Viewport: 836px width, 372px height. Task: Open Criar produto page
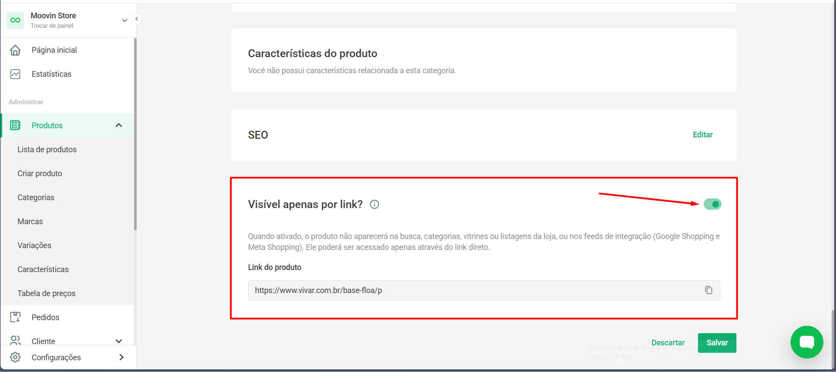pyautogui.click(x=40, y=173)
